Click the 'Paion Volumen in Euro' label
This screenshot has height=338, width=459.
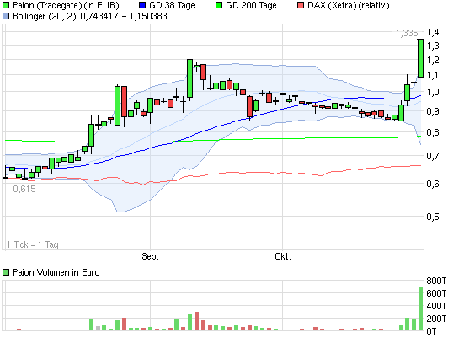[x=56, y=272]
